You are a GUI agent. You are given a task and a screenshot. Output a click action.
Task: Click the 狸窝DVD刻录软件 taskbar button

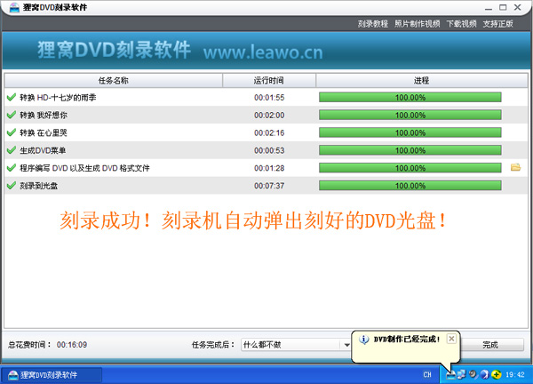(x=52, y=375)
